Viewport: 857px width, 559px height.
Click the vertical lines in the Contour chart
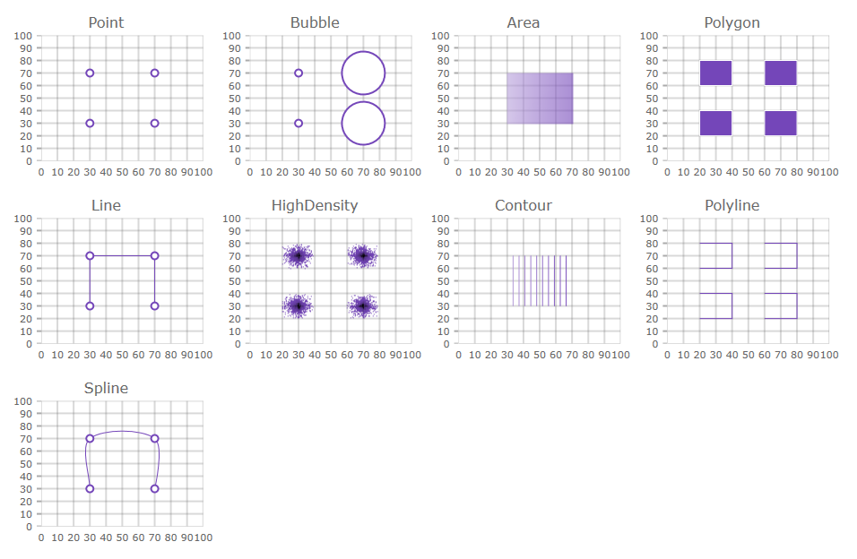coord(540,281)
